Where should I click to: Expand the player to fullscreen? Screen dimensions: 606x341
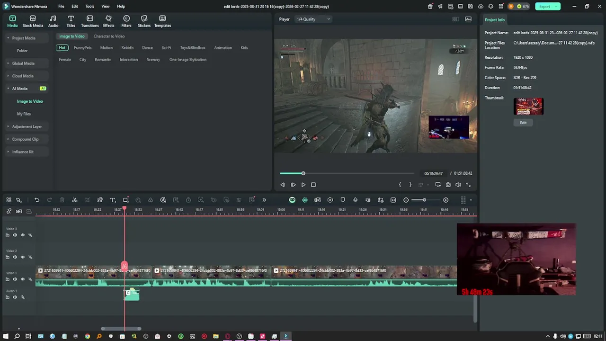[x=468, y=185]
